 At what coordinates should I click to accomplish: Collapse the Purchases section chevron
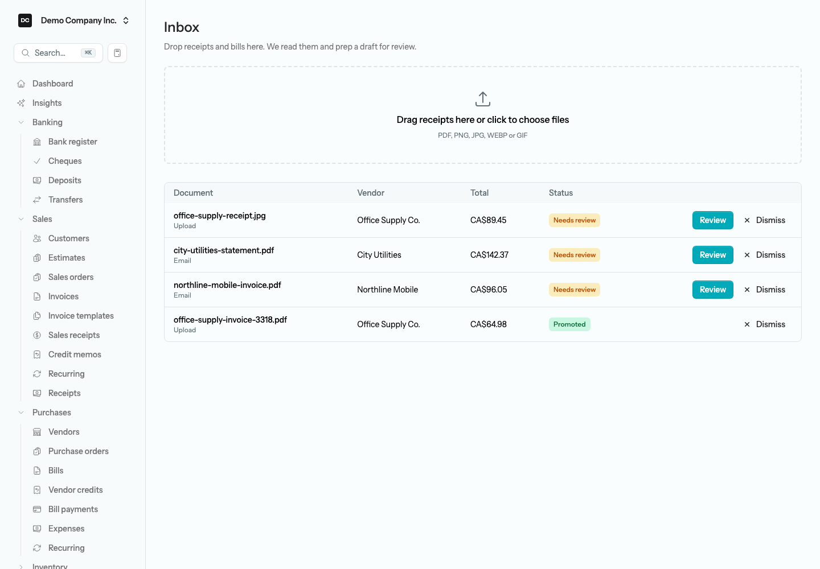coord(21,413)
